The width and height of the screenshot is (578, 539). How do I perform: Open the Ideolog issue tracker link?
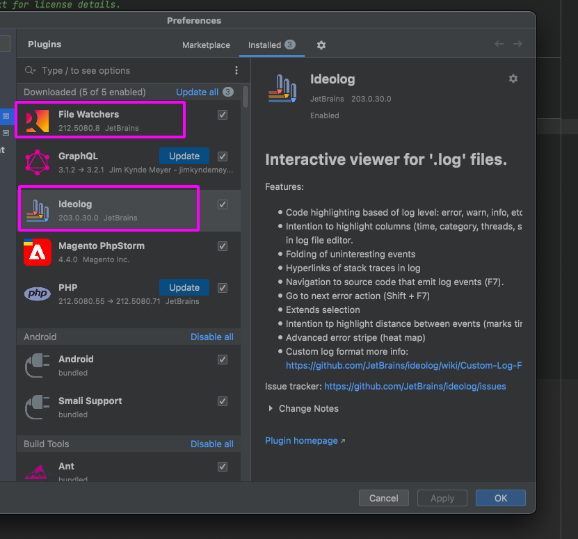click(x=415, y=387)
